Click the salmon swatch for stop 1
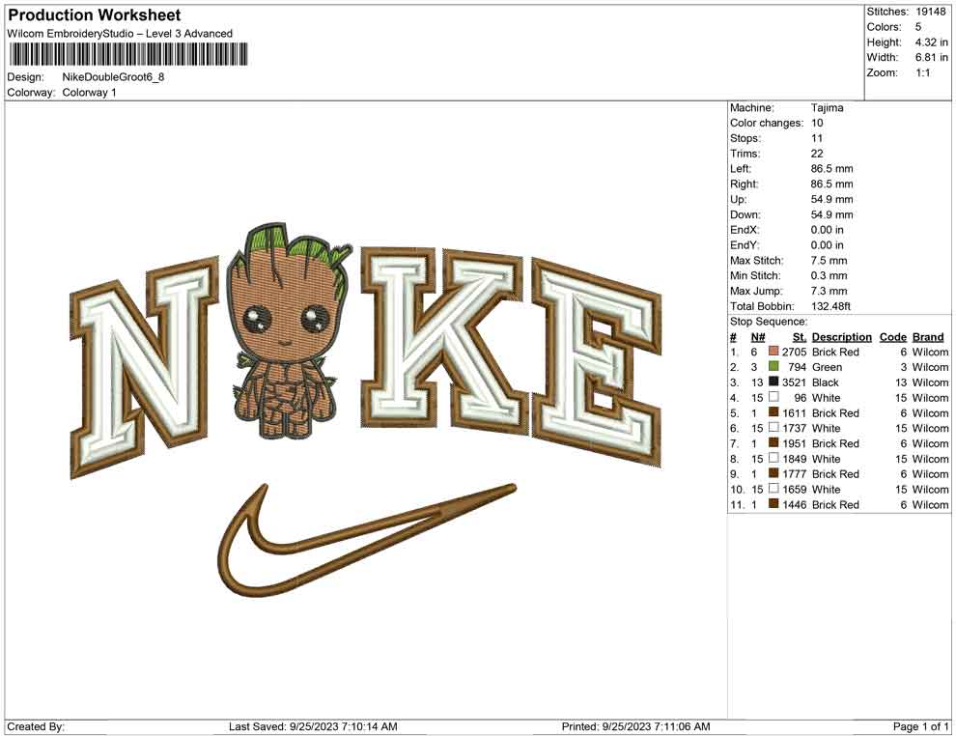This screenshot has width=956, height=736. coord(773,352)
